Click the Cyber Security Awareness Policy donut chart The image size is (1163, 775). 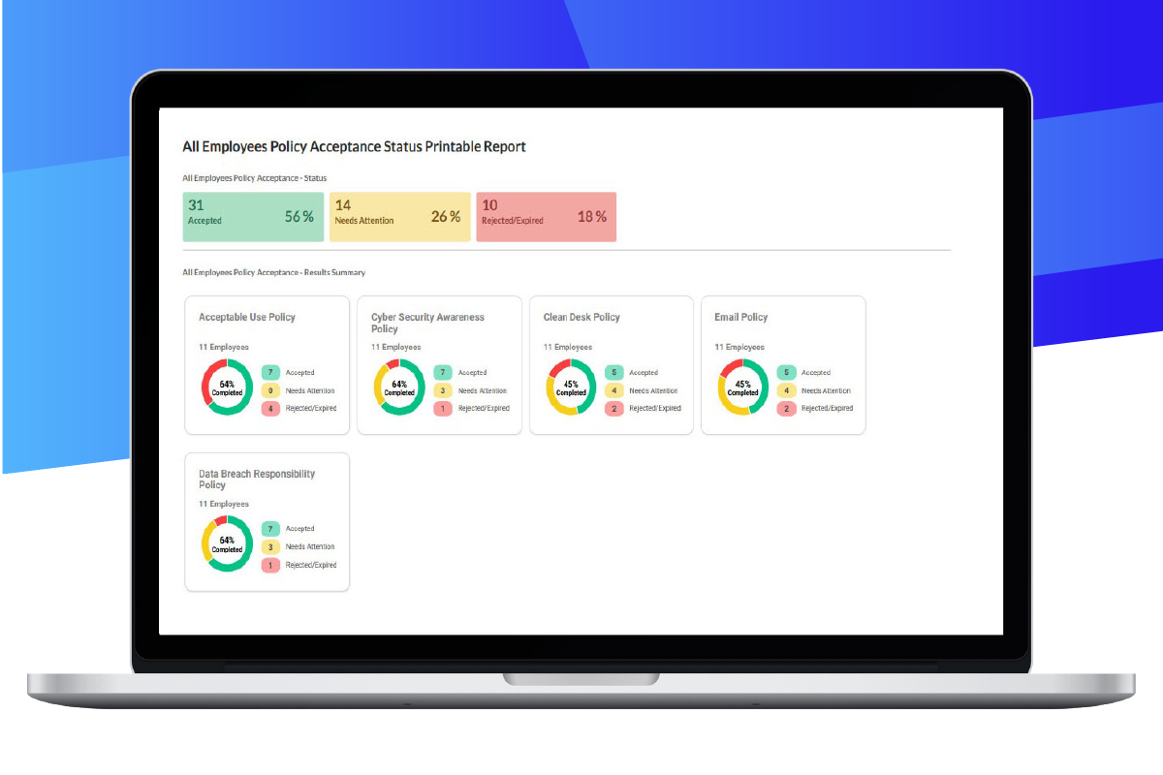(x=399, y=387)
